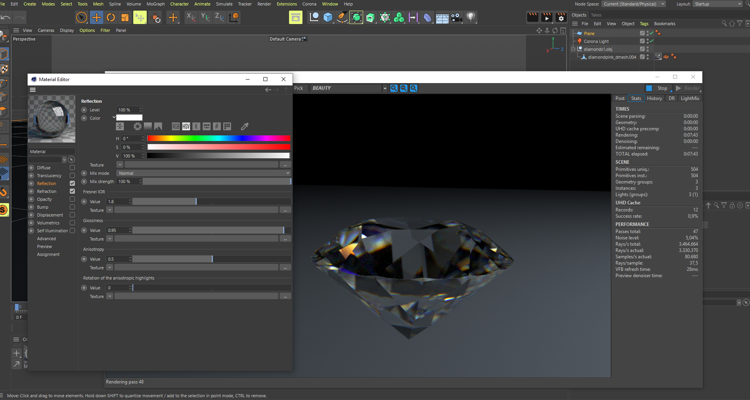Open Reflection Color texture dropdown arrow
The width and height of the screenshot is (750, 400).
tap(120, 165)
